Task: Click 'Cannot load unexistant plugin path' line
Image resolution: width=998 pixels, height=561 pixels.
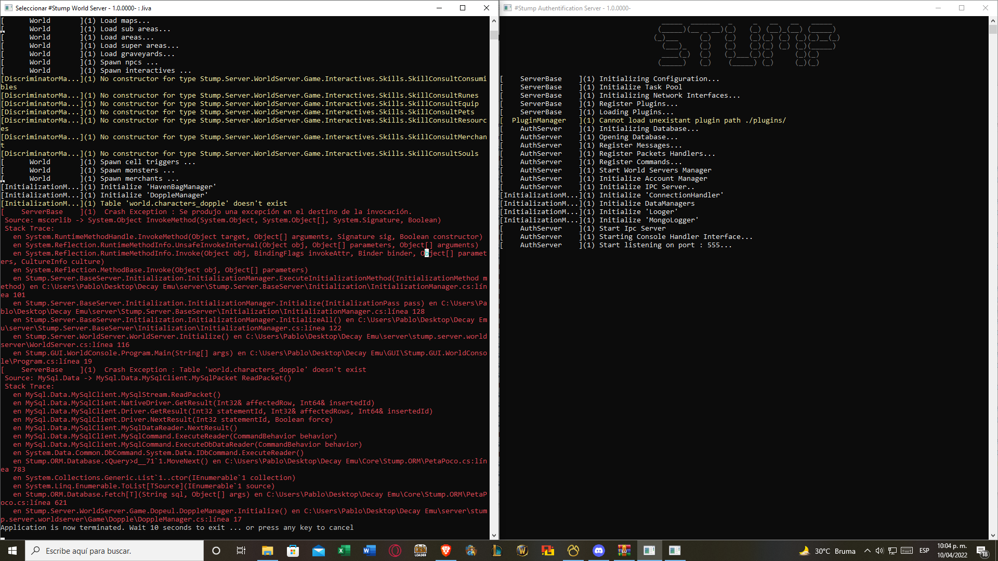Action: tap(643, 121)
